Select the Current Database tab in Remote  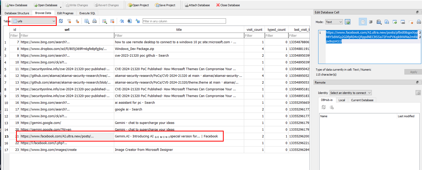click(x=362, y=100)
